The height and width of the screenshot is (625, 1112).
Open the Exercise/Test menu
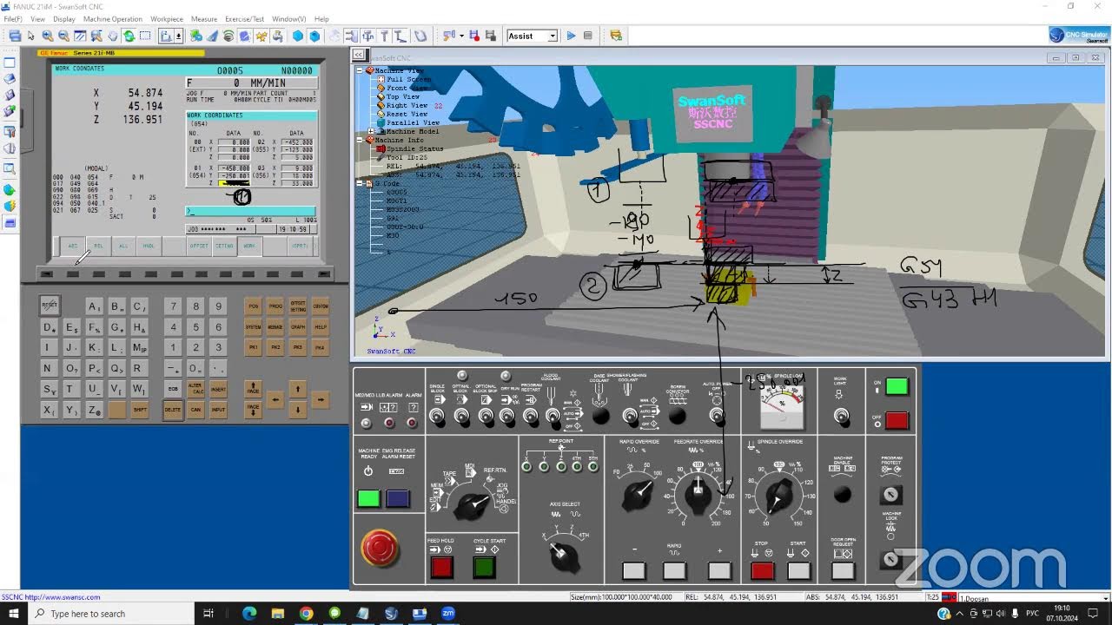point(245,18)
